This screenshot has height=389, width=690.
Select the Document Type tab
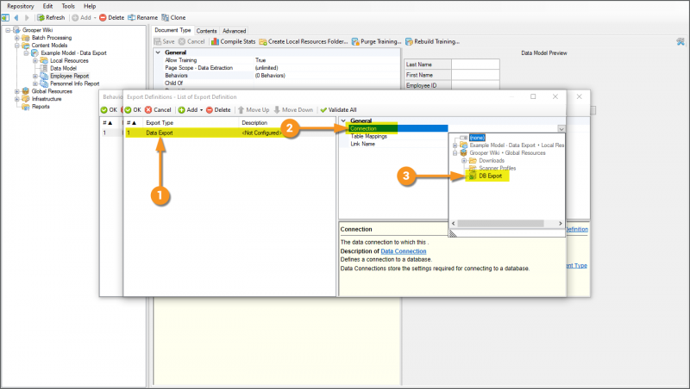[172, 30]
